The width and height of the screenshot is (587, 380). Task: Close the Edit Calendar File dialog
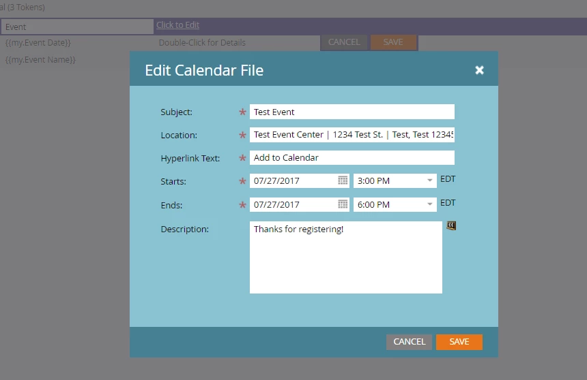coord(479,70)
